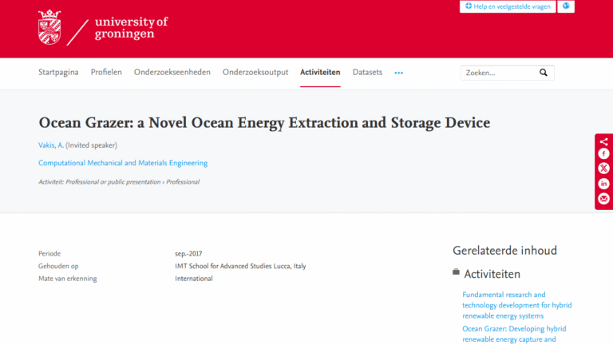Click the University of Groningen crest logo
Image resolution: width=613 pixels, height=345 pixels.
coord(49,27)
